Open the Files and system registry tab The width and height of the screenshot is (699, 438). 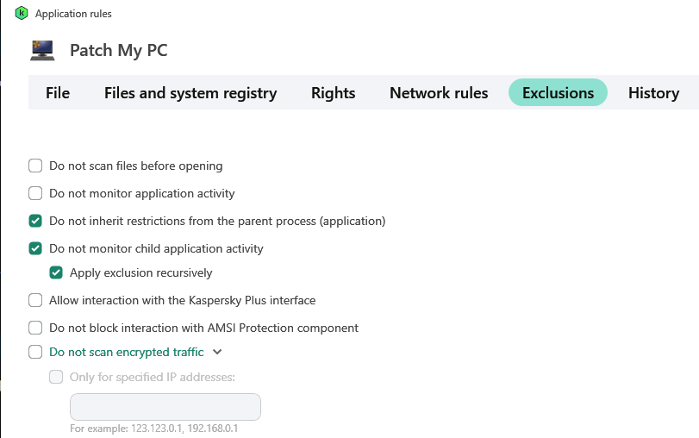click(190, 93)
